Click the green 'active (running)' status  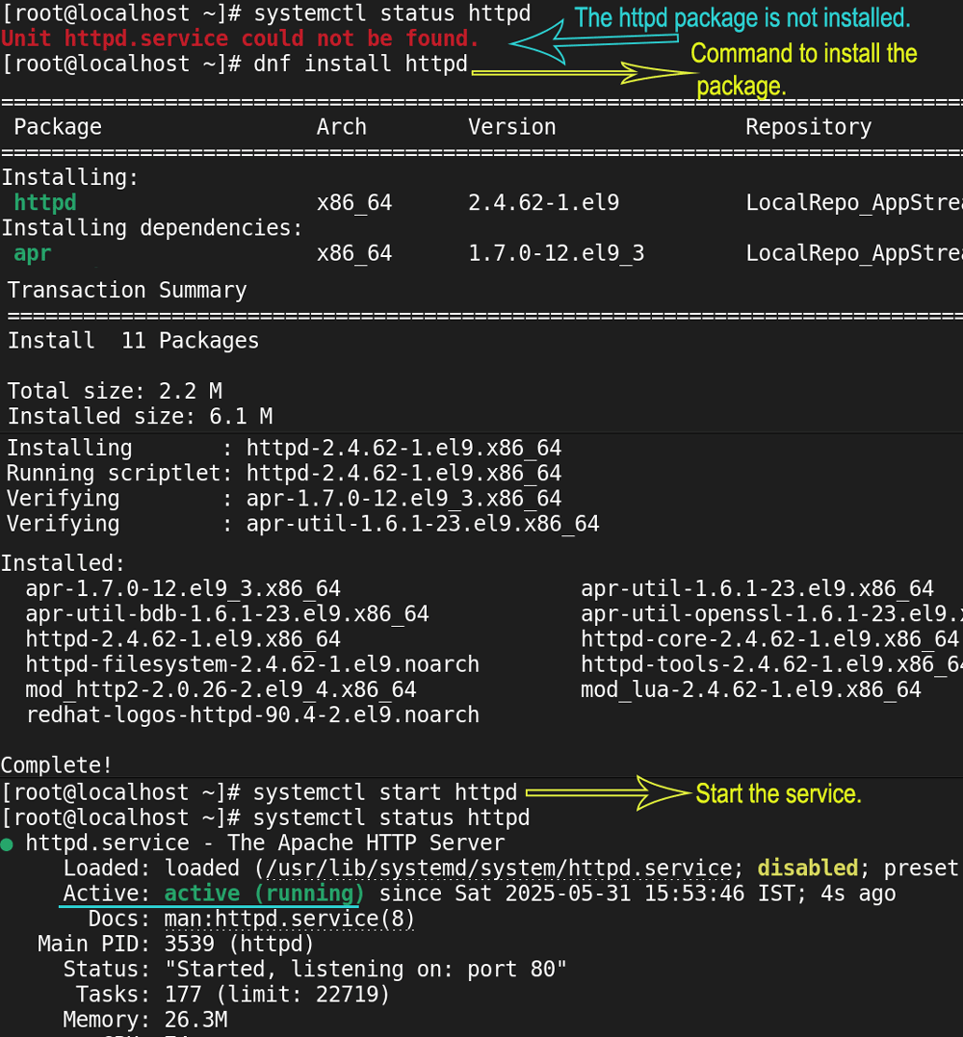pos(264,893)
